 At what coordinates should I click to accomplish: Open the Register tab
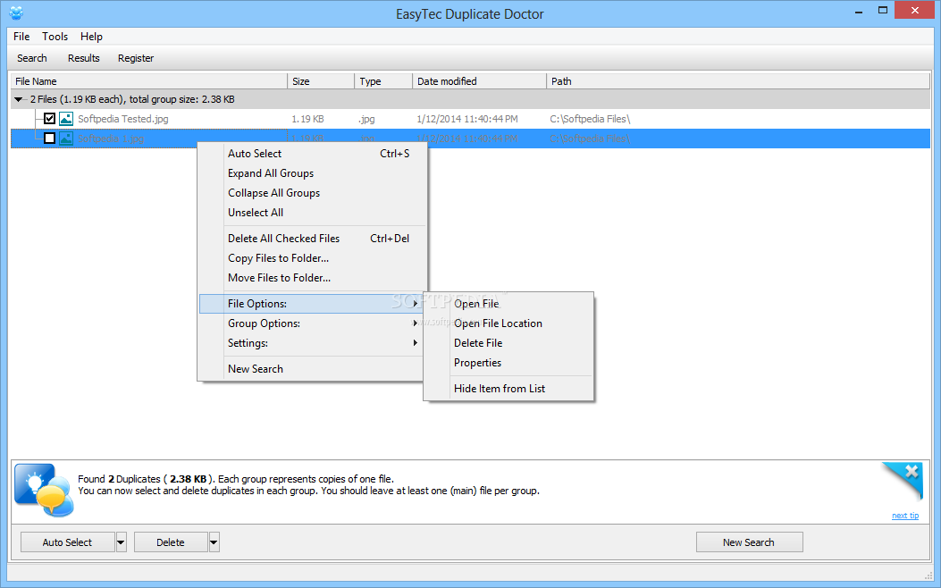pos(136,58)
